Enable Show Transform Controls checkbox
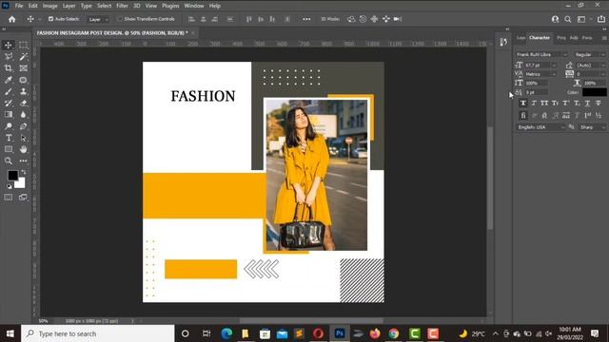 pos(120,19)
